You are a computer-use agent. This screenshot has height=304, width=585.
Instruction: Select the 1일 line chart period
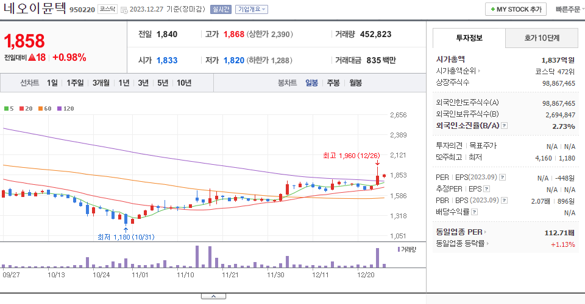[x=52, y=83]
